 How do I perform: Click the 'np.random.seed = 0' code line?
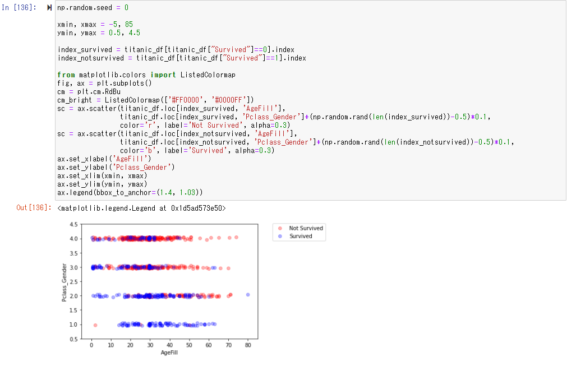(x=93, y=8)
